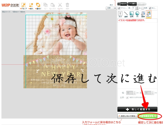Click the 高さ (height) input field
The image size is (163, 125).
tap(148, 93)
